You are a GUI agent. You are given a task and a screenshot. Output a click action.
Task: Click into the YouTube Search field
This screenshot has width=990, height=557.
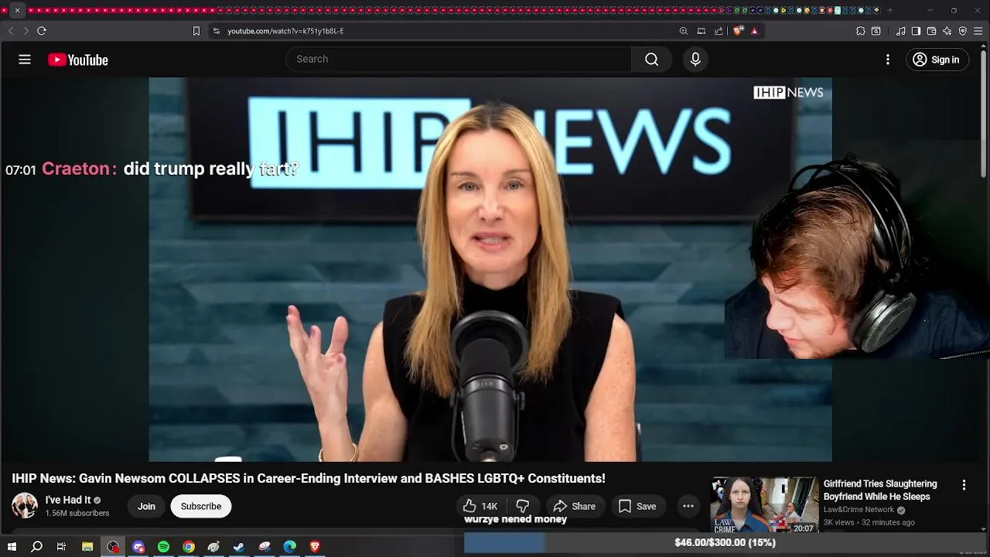tap(459, 60)
